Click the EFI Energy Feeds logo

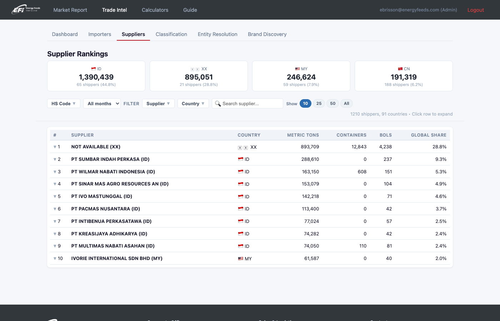[26, 10]
